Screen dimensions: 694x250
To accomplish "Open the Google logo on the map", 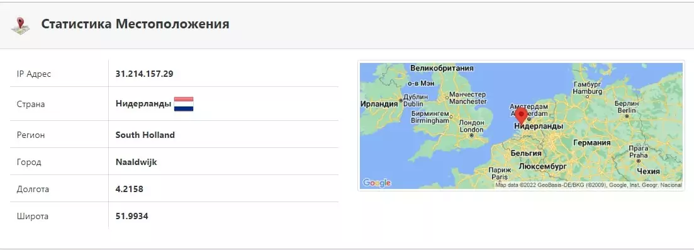I will [377, 183].
